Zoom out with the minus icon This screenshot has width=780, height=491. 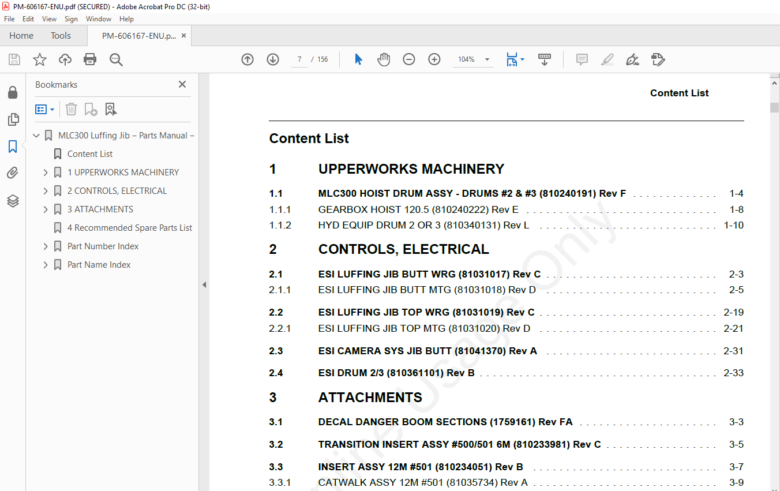(409, 59)
